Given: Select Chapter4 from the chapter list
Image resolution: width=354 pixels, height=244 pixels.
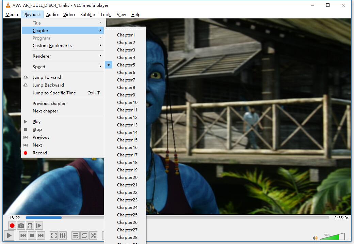Looking at the screenshot, I should pos(125,57).
